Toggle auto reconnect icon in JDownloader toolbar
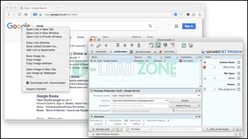 pos(158,45)
